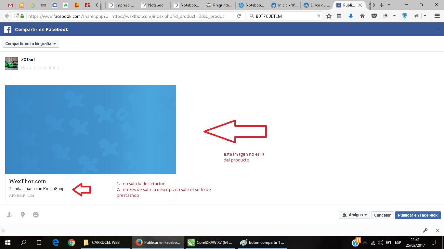Open the 'Compartir en tu biografía' dropdown
This screenshot has height=249, width=444.
click(31, 44)
